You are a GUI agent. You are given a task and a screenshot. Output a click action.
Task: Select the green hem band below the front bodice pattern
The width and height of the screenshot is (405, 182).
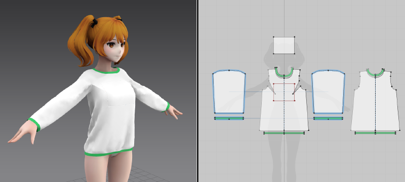(x=284, y=133)
